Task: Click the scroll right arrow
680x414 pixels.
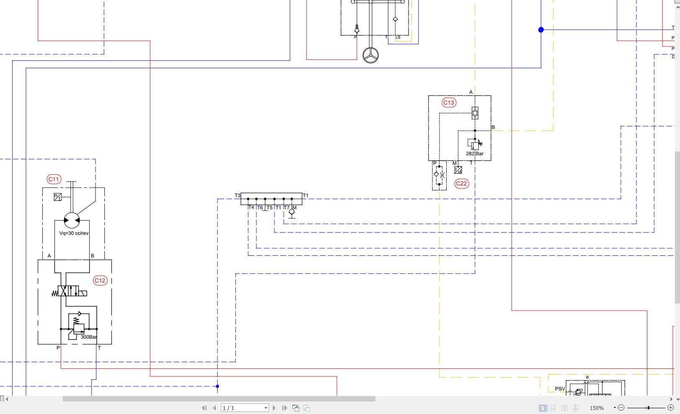Action: (671, 399)
